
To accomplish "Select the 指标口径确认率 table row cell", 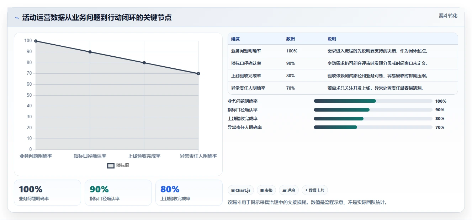I will click(246, 63).
